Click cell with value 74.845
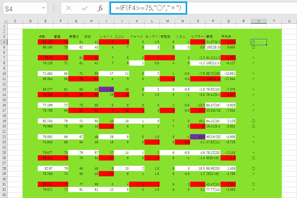 click(x=45, y=142)
